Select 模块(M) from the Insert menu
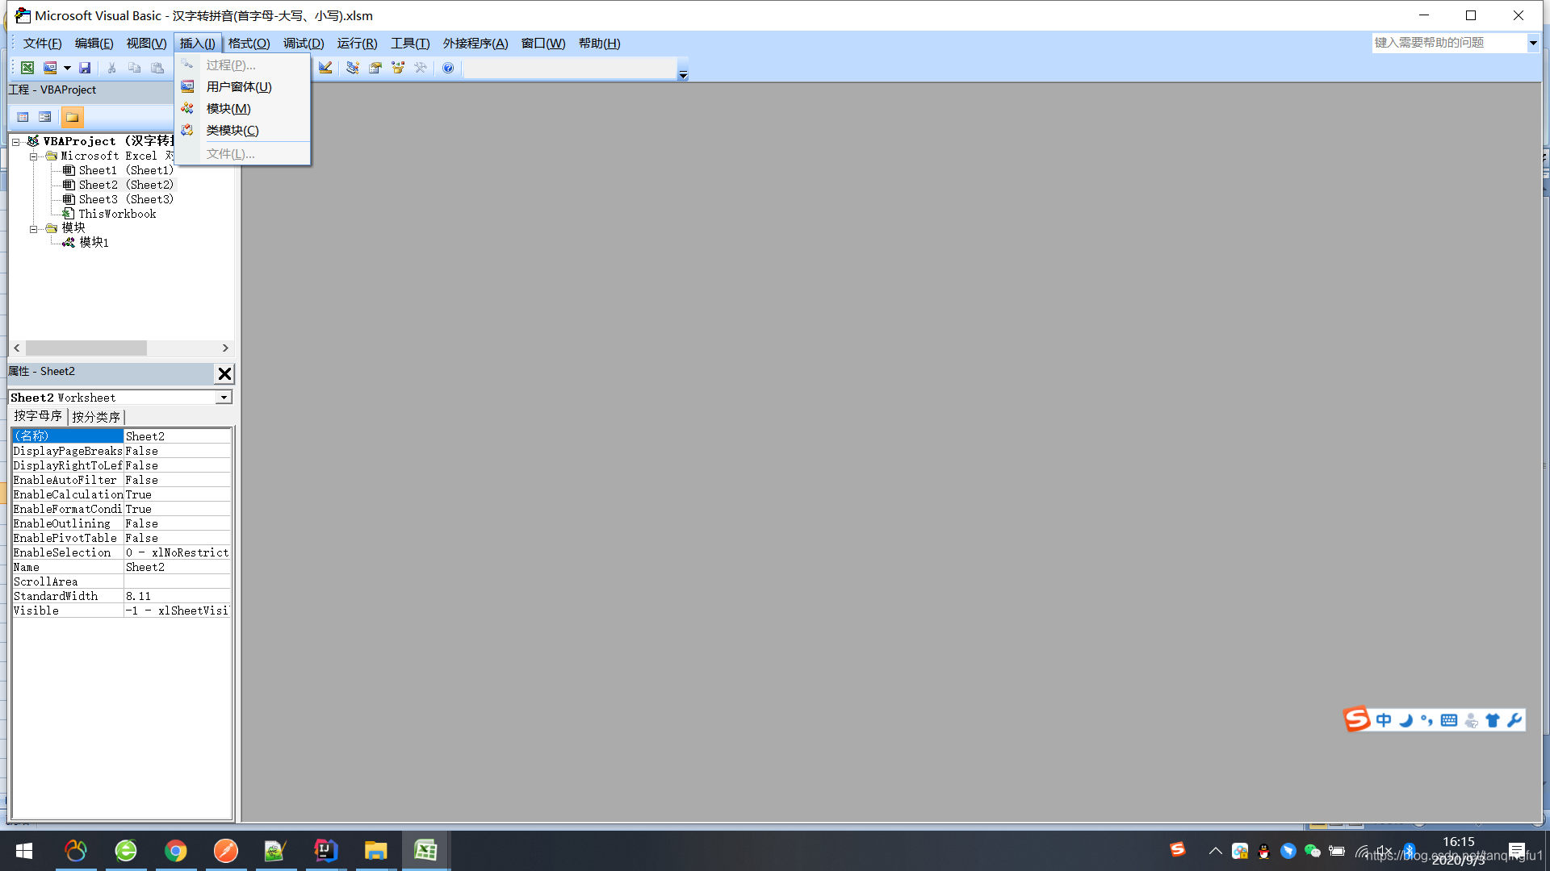Screen dimensions: 1550x871 point(228,108)
